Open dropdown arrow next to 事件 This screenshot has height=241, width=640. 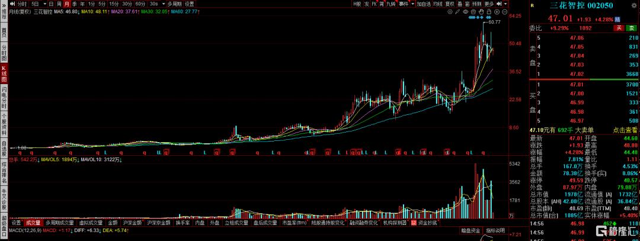[412, 4]
